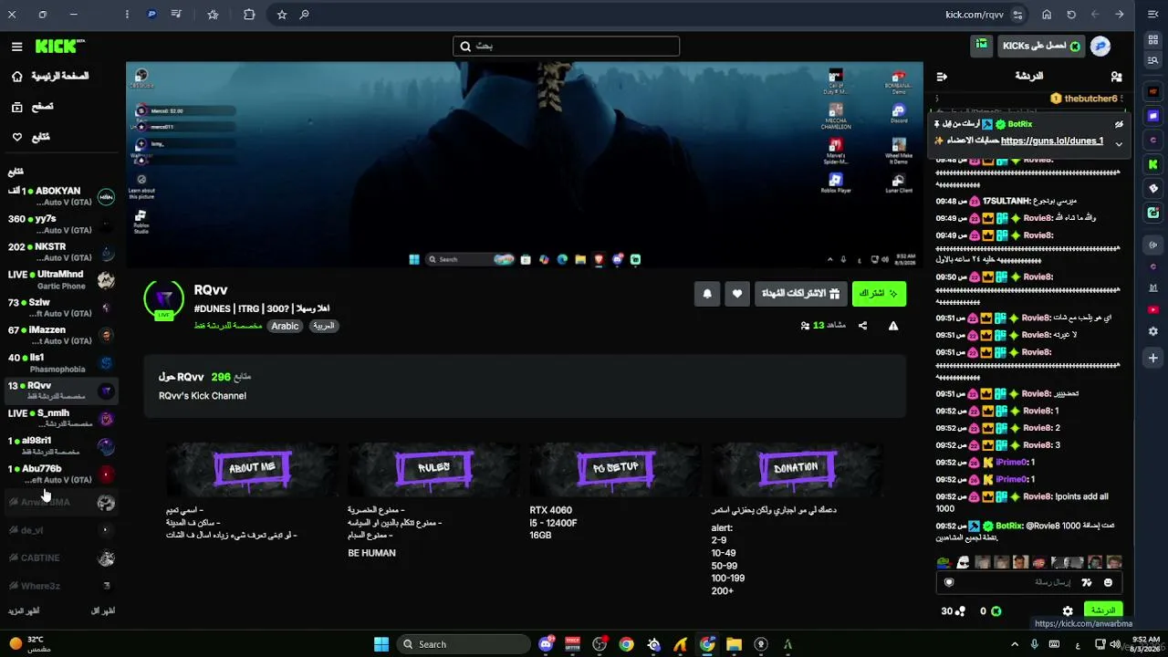Hide the pinned BotRix message
1168x657 pixels.
[1119, 124]
